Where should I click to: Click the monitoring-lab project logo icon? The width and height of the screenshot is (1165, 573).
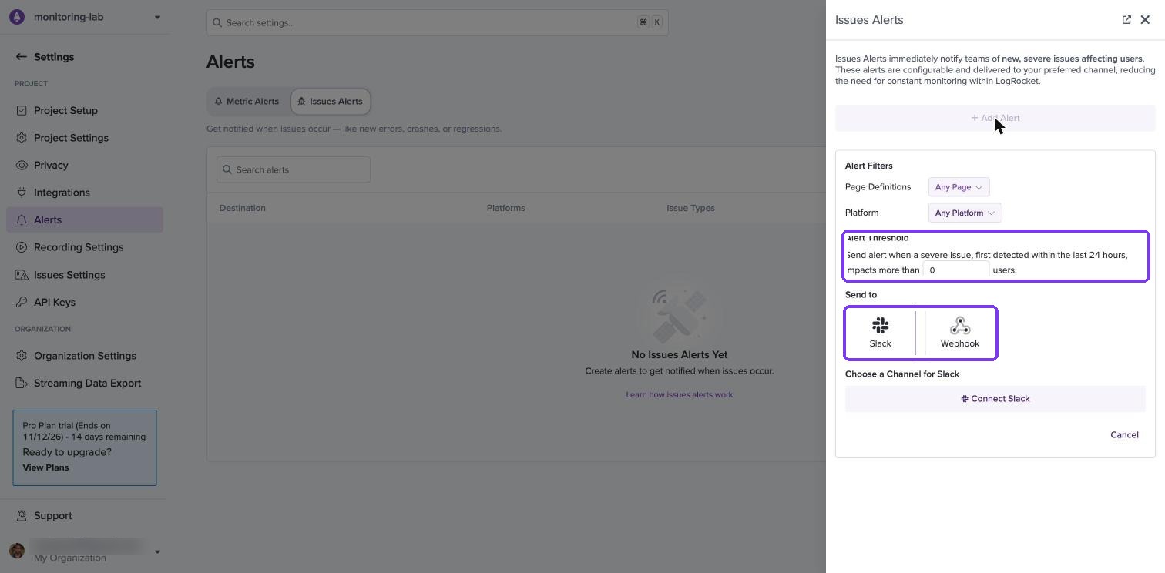point(16,17)
